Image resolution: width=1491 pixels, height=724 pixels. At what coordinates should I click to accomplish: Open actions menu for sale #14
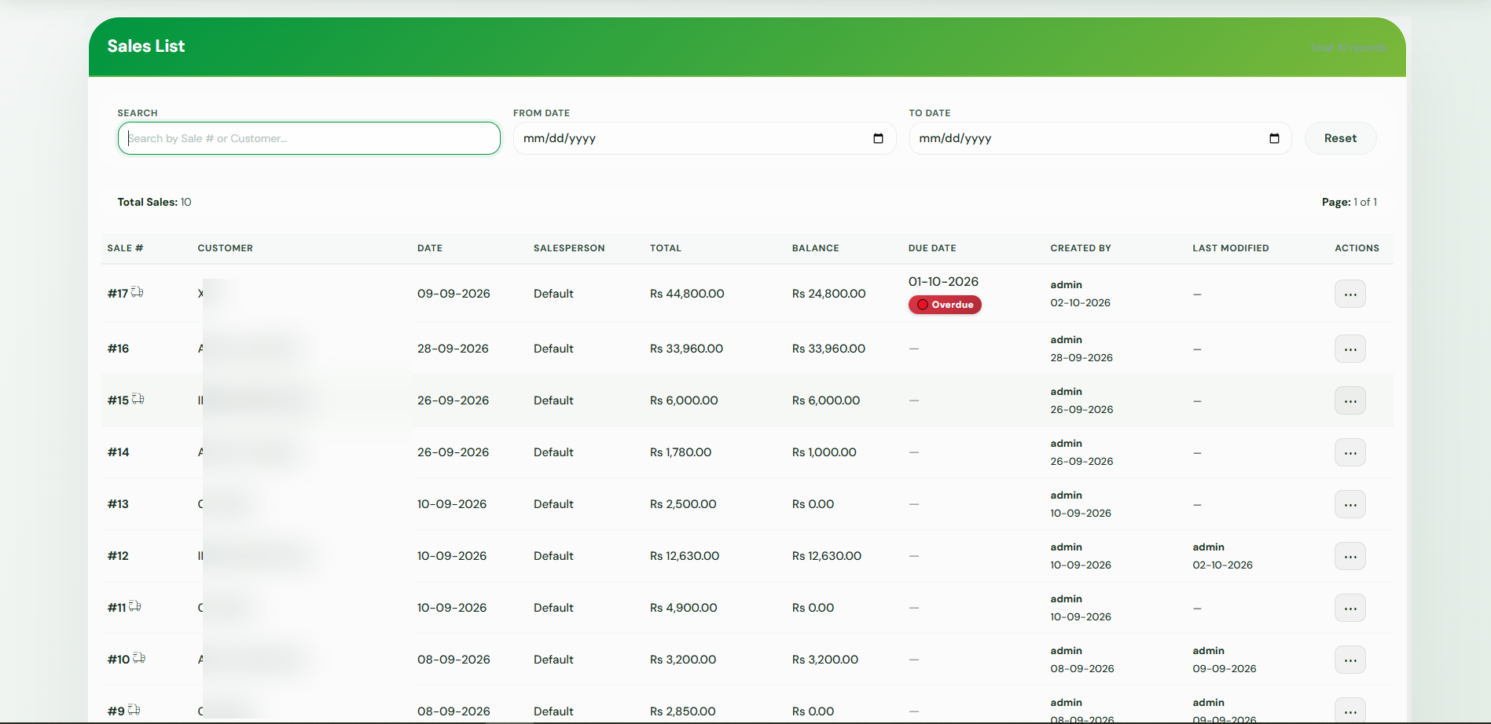[1350, 453]
